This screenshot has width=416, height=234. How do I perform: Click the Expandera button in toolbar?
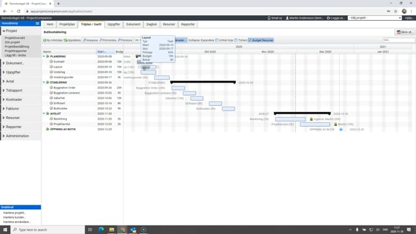207,40
